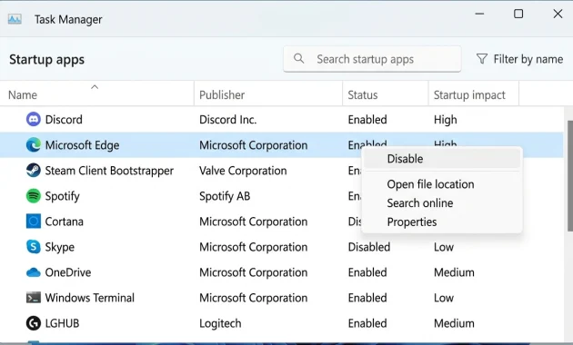Click the Discord app icon
The image size is (573, 345).
coord(34,119)
